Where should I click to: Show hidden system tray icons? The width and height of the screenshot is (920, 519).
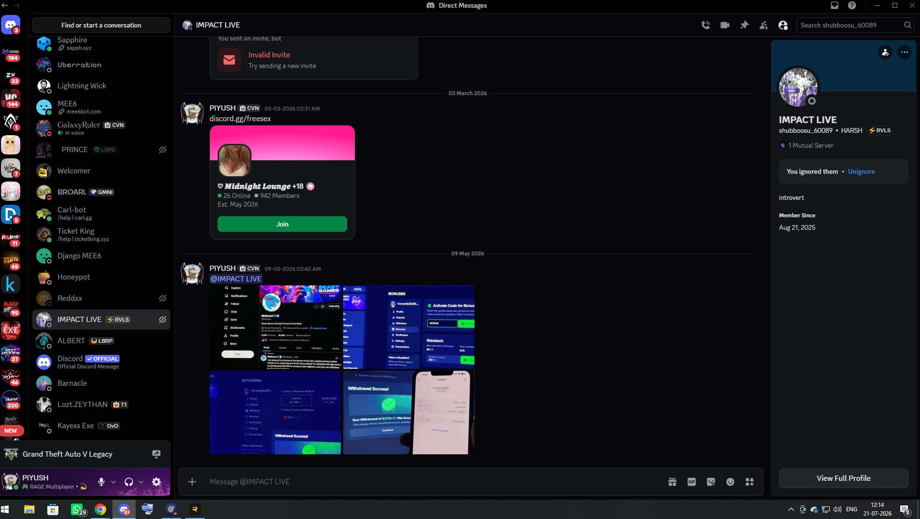tap(791, 509)
